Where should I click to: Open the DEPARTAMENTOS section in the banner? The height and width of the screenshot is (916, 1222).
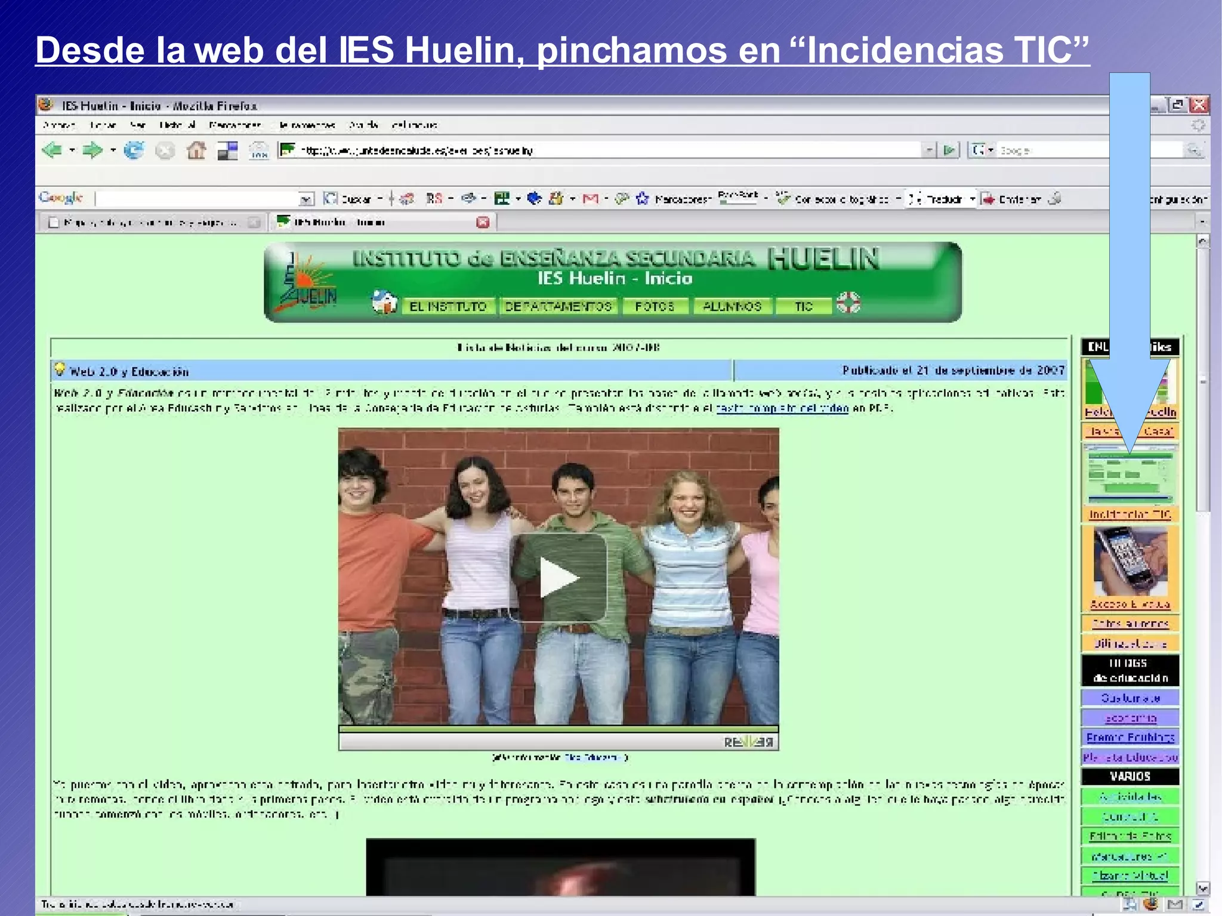pos(558,307)
